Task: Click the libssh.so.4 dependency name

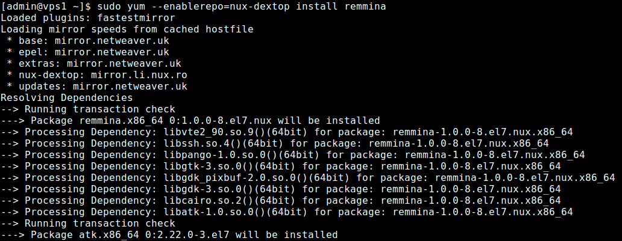Action: [193, 144]
